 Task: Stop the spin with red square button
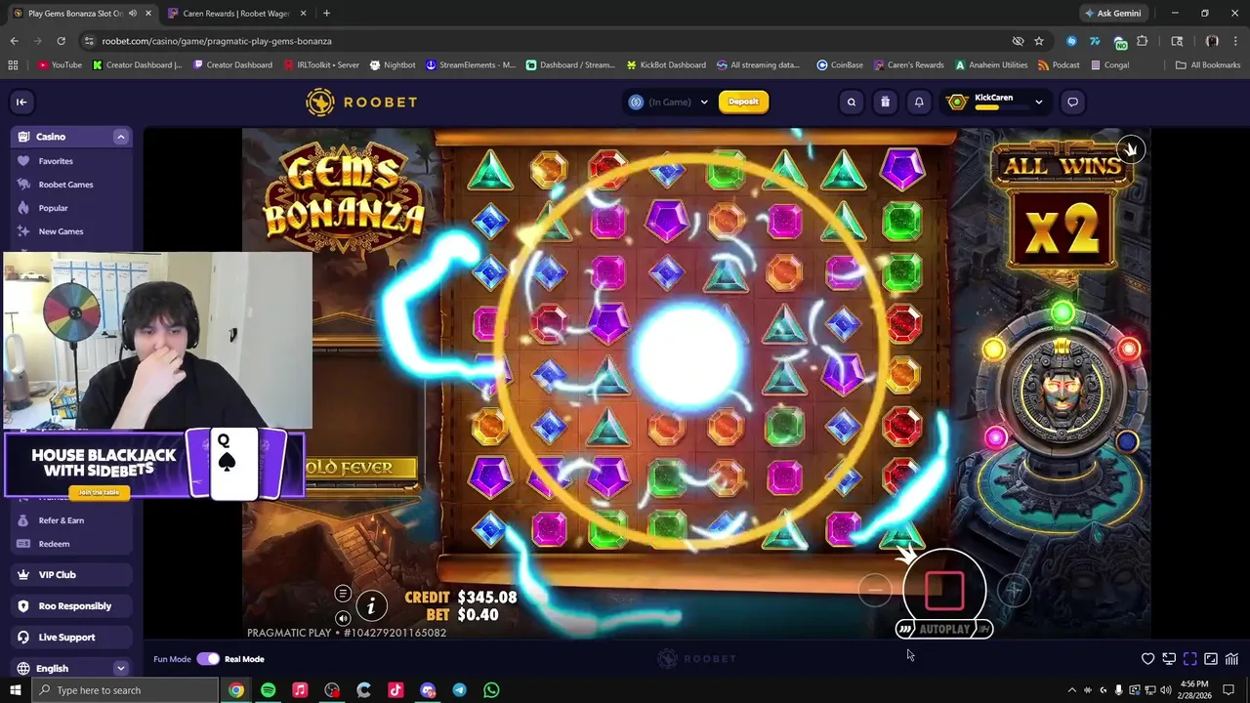tap(944, 590)
